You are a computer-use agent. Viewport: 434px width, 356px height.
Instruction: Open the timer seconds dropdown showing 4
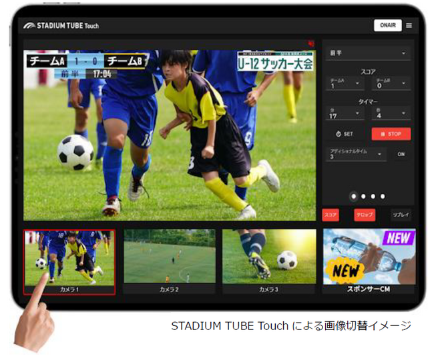pyautogui.click(x=391, y=113)
